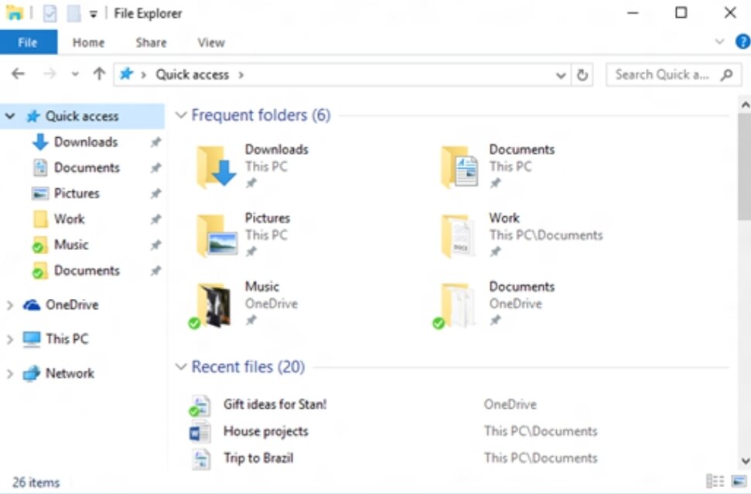Image resolution: width=751 pixels, height=494 pixels.
Task: Switch to Details view layout icon
Action: tap(715, 481)
